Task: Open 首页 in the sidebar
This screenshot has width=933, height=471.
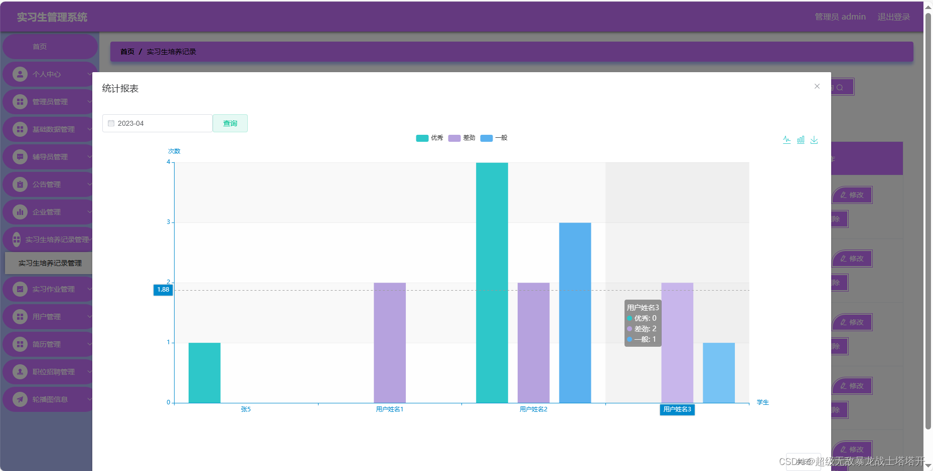Action: click(50, 47)
